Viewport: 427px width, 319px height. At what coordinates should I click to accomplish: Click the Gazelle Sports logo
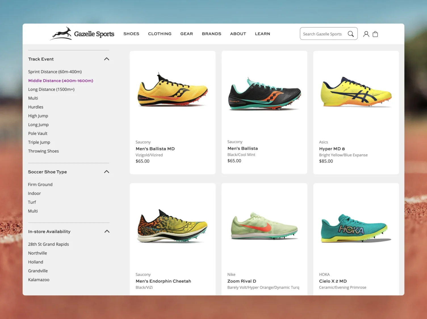pos(82,34)
